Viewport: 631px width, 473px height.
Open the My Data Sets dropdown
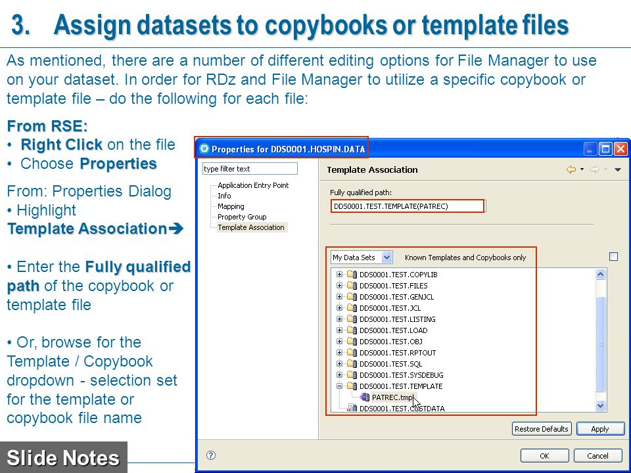click(x=386, y=257)
